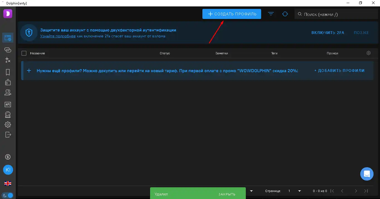
Task: Open the bookmarks sidebar icon
Action: (8, 72)
